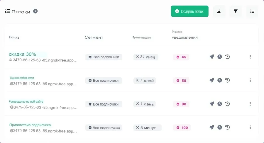Click clock icon in скидка 30% row

[x=220, y=57]
